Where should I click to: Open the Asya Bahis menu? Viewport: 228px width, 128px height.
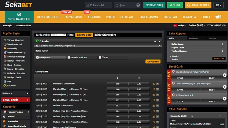pyautogui.click(x=74, y=17)
